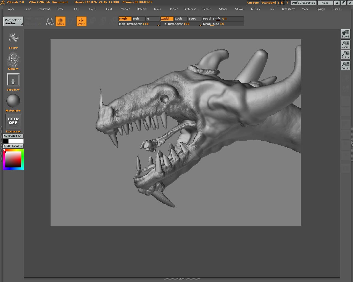Click the AAHalf view icon
The image size is (353, 282).
pos(345,65)
